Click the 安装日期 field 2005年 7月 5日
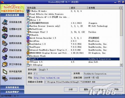The width and height of the screenshot is (125, 98). click(102, 78)
